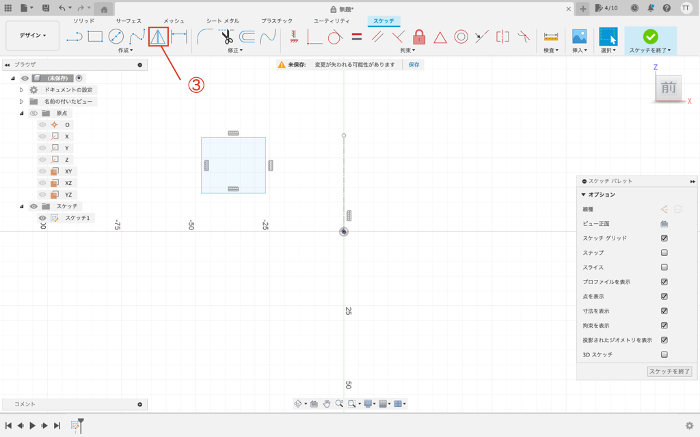700x437 pixels.
Task: Toggle the 投影されたジオメトリを表示 checkbox
Action: 664,340
